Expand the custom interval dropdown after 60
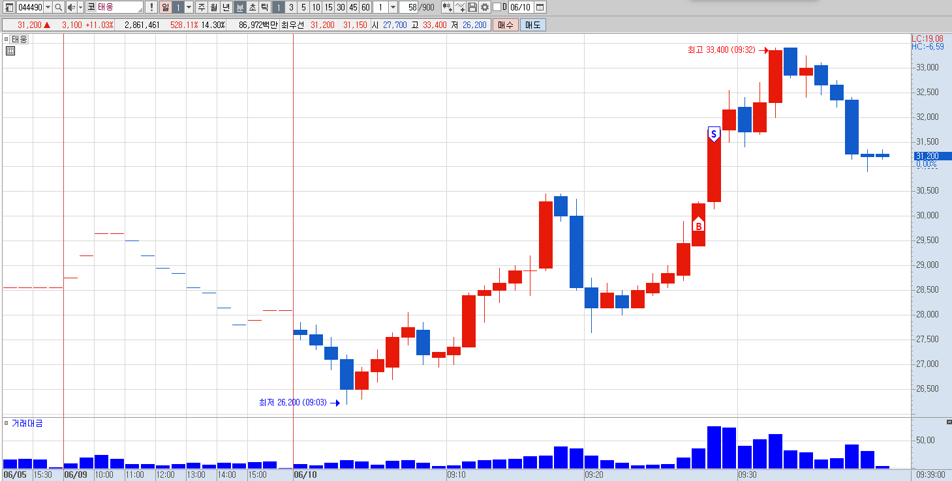952x481 pixels. [393, 7]
